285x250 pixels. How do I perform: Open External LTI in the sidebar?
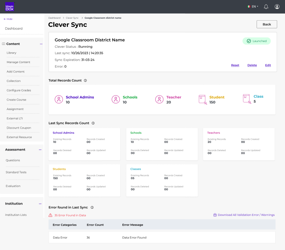15,118
